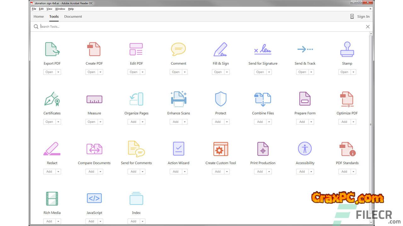Switch to the Document tab

(73, 17)
